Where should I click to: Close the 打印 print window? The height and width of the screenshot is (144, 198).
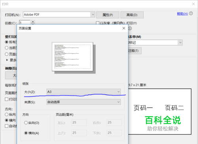click(193, 4)
